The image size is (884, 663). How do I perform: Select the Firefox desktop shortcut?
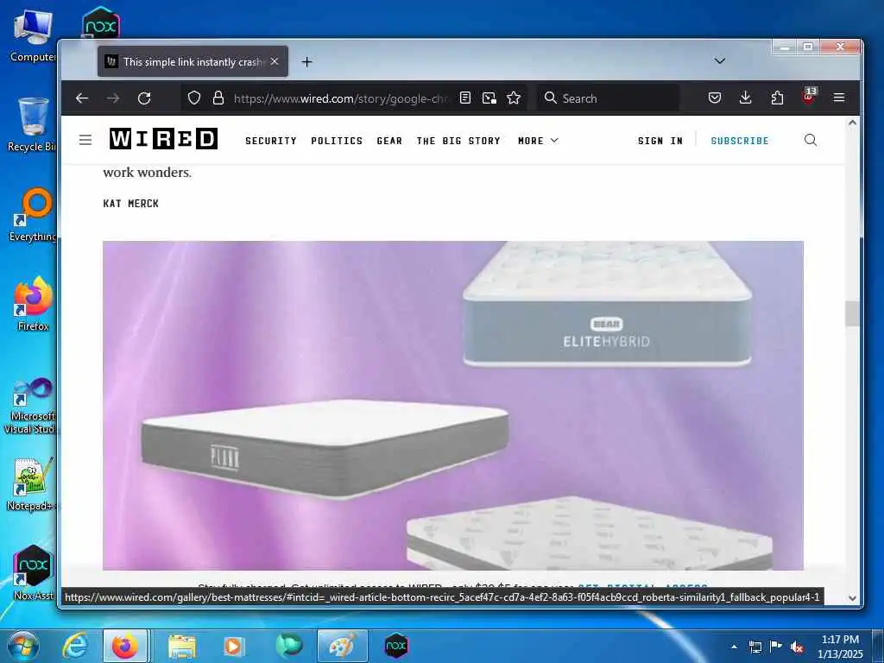(33, 305)
